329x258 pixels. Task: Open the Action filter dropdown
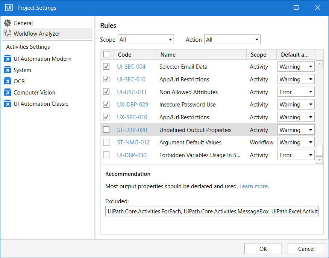(x=232, y=39)
